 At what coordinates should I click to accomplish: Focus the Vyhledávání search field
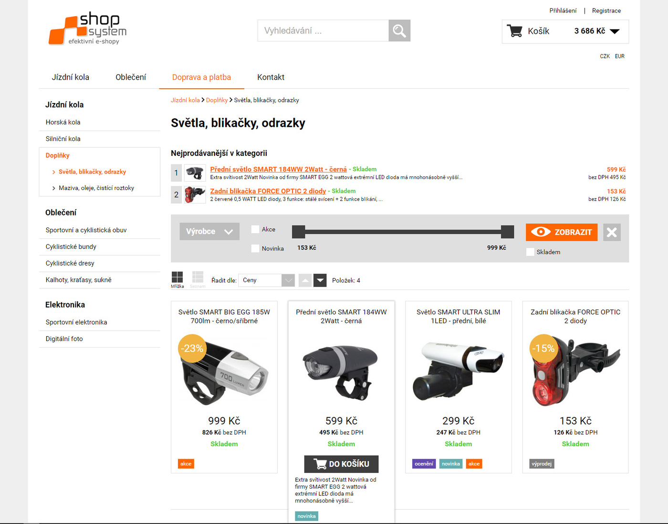tap(323, 31)
